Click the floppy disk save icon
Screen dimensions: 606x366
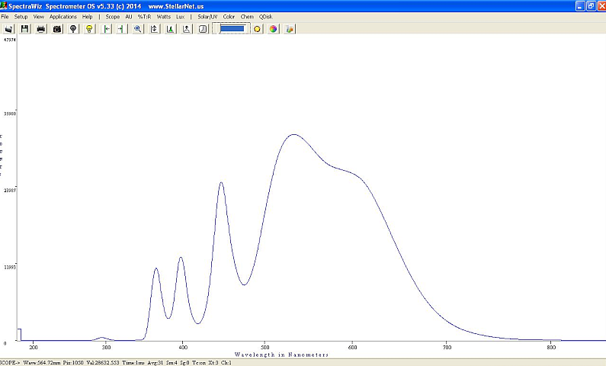(x=24, y=29)
